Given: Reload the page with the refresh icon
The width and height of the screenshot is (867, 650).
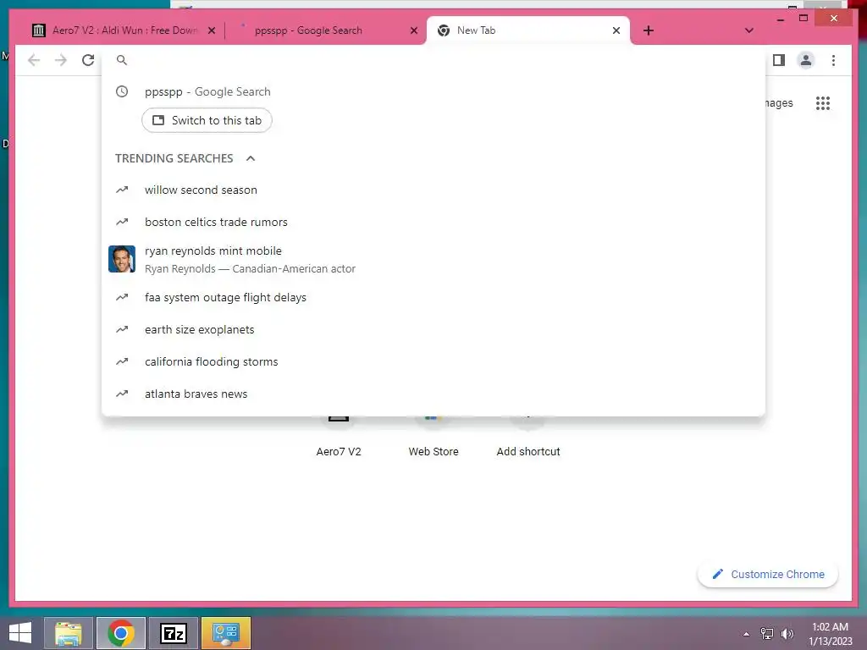Looking at the screenshot, I should coord(88,60).
